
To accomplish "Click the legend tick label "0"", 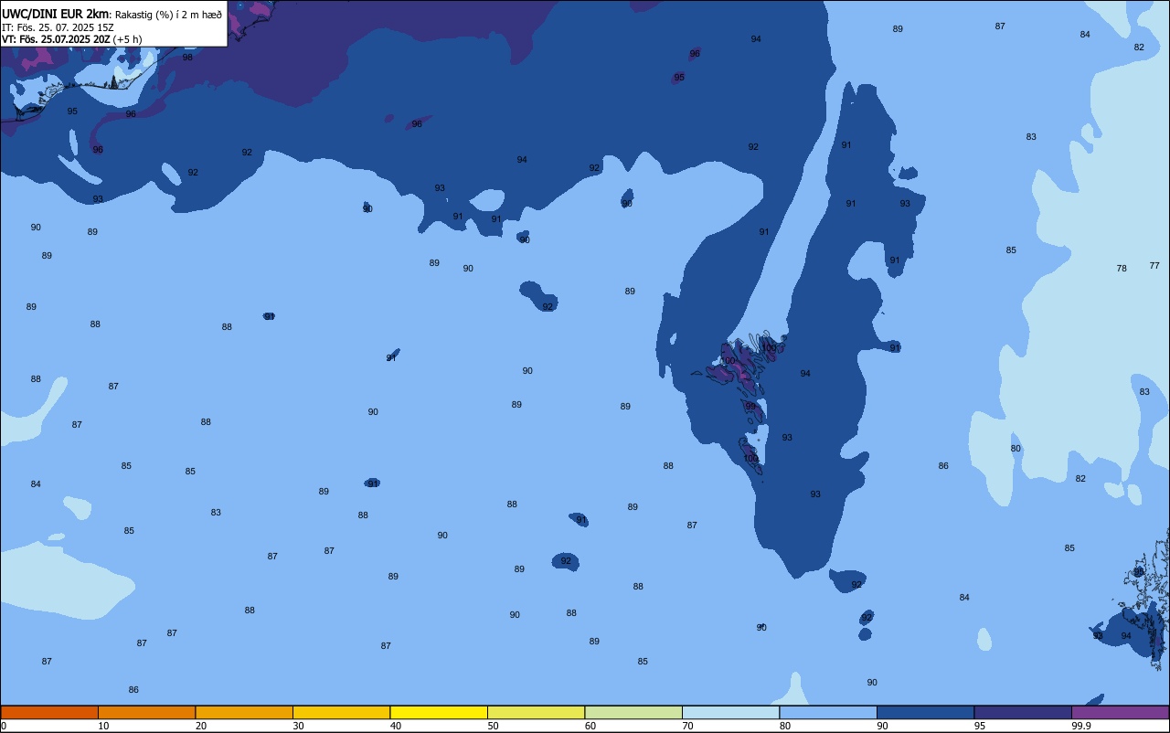I will click(x=4, y=726).
